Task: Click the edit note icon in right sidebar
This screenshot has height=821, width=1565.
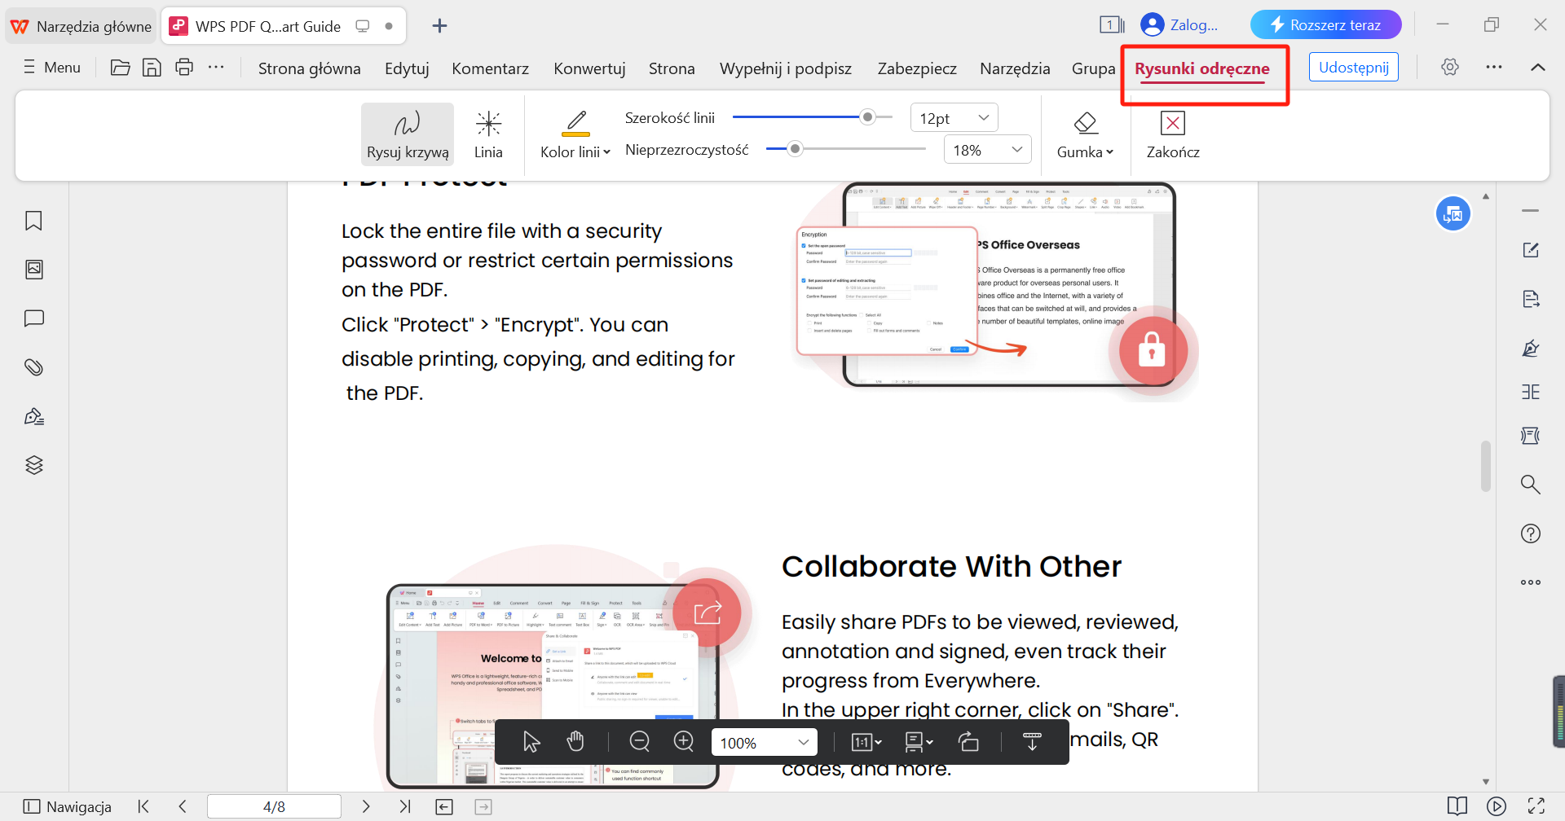Action: click(1531, 250)
